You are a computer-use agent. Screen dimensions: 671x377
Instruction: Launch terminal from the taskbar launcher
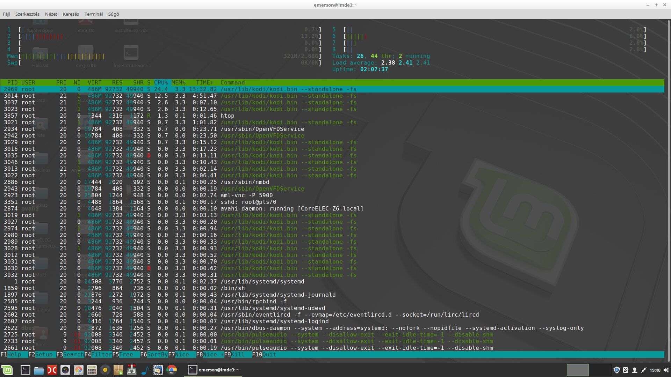(25, 370)
